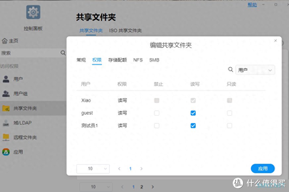289x192 pixels.
Task: Click the 禁止 column header
Action: point(159,84)
